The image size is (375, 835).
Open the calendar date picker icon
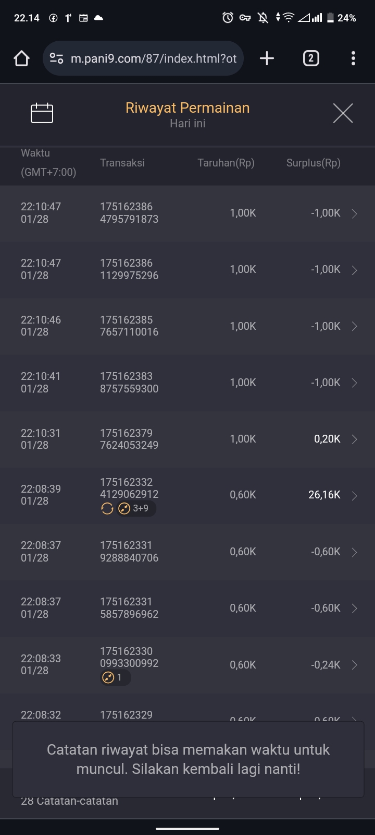click(x=42, y=113)
